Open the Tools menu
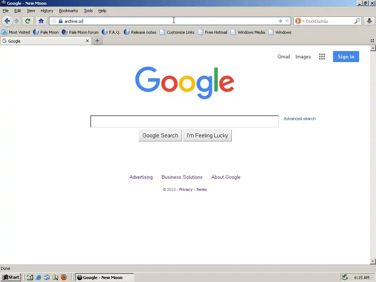 (x=88, y=11)
